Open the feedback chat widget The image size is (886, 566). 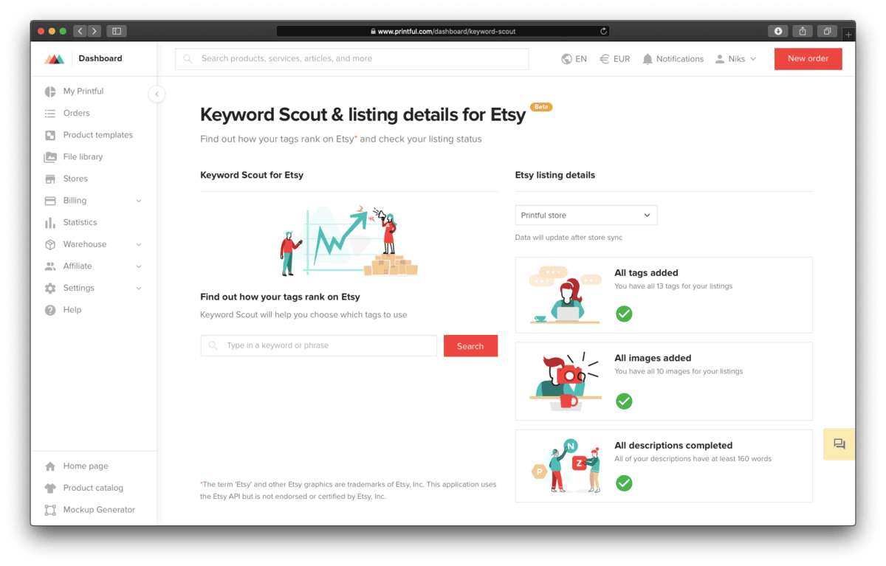tap(839, 444)
